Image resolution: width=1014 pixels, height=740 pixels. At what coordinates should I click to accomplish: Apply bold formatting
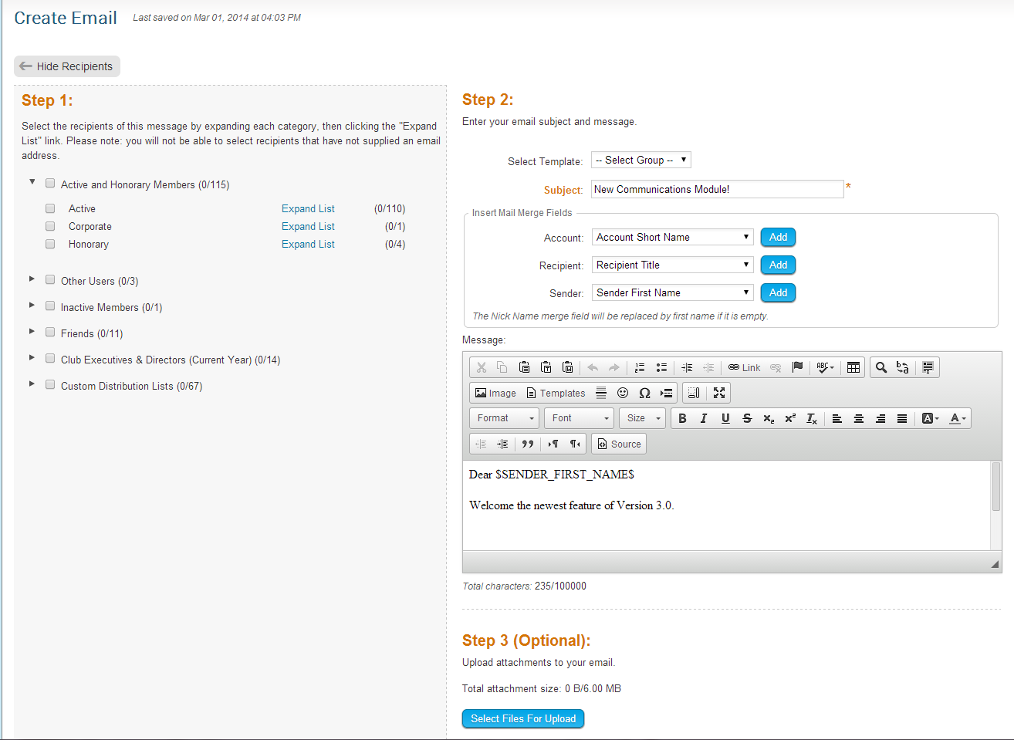(x=682, y=418)
